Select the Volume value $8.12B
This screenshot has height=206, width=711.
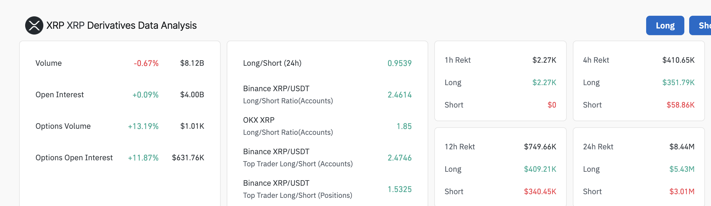[x=192, y=63]
